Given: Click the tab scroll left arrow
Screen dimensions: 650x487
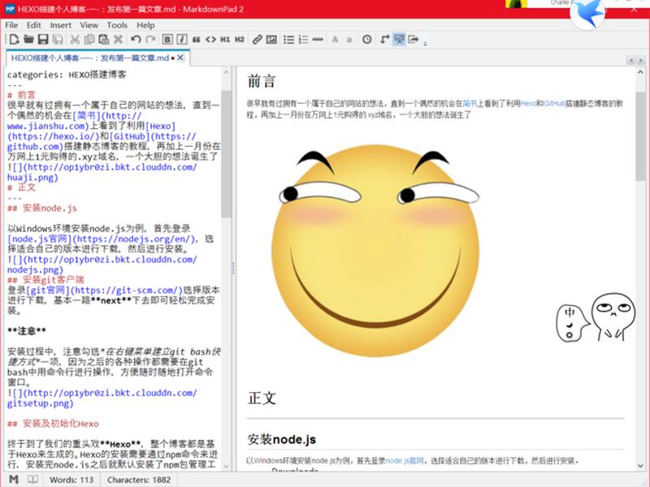Looking at the screenshot, I should click(631, 60).
